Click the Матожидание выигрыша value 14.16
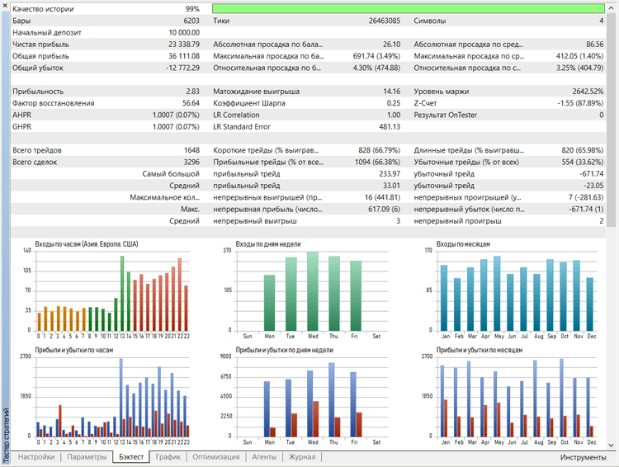 [x=391, y=92]
